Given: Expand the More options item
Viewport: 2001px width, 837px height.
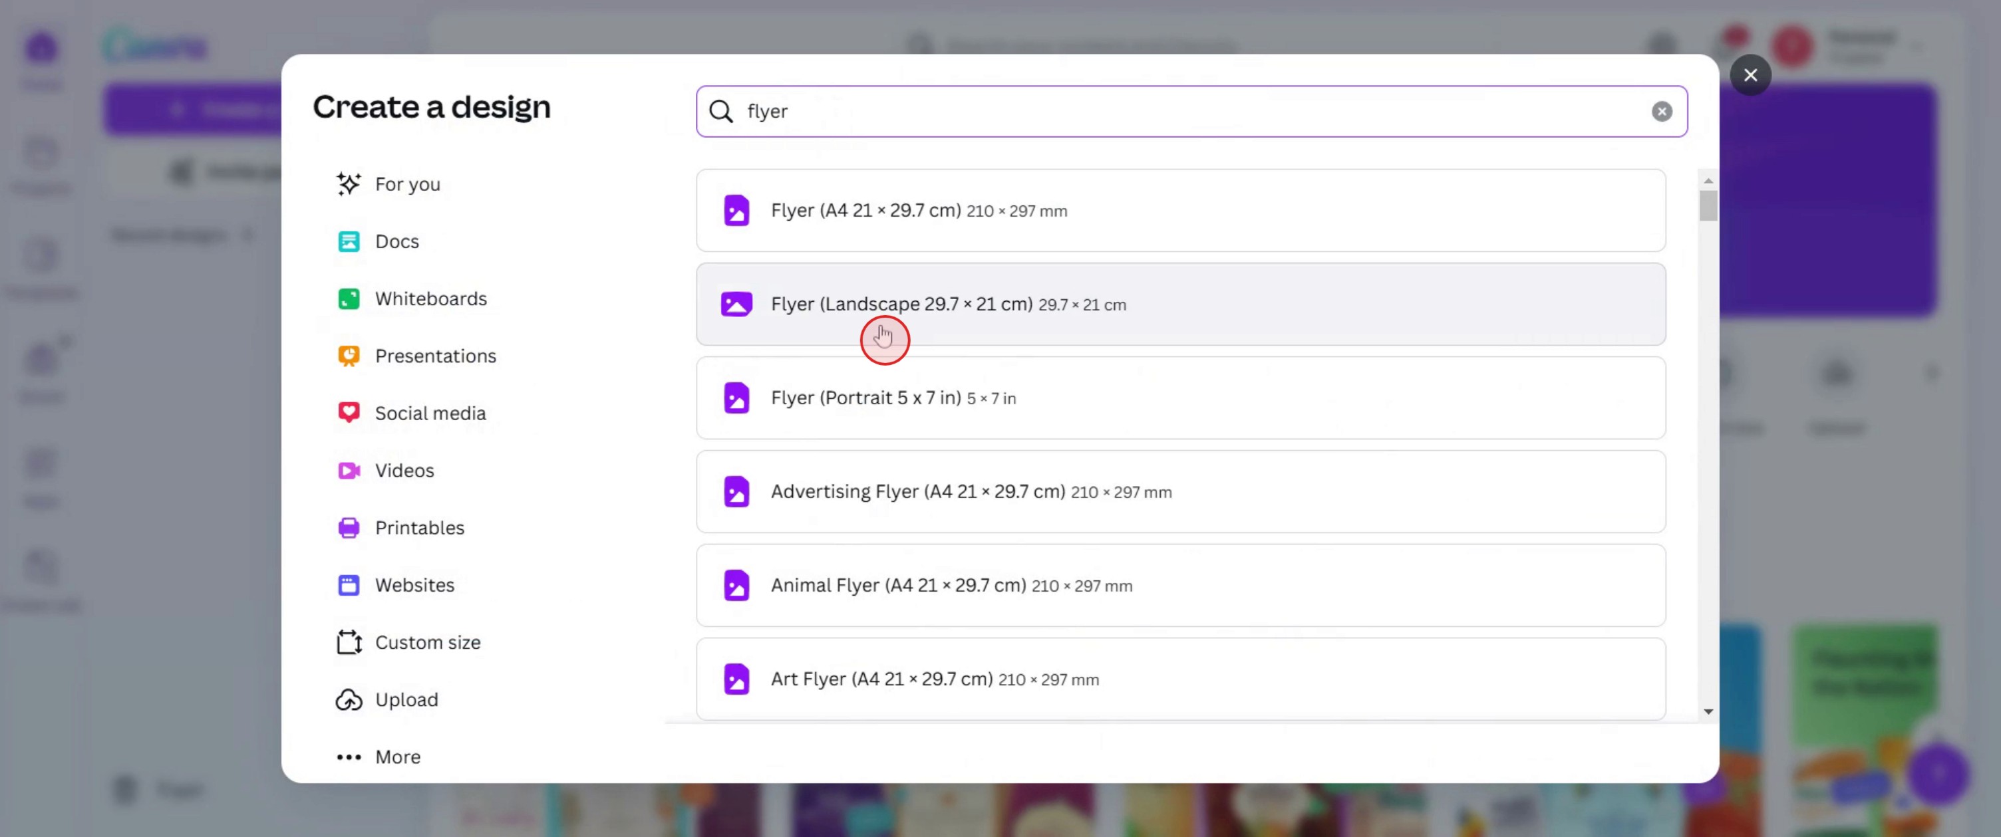Looking at the screenshot, I should (x=397, y=757).
